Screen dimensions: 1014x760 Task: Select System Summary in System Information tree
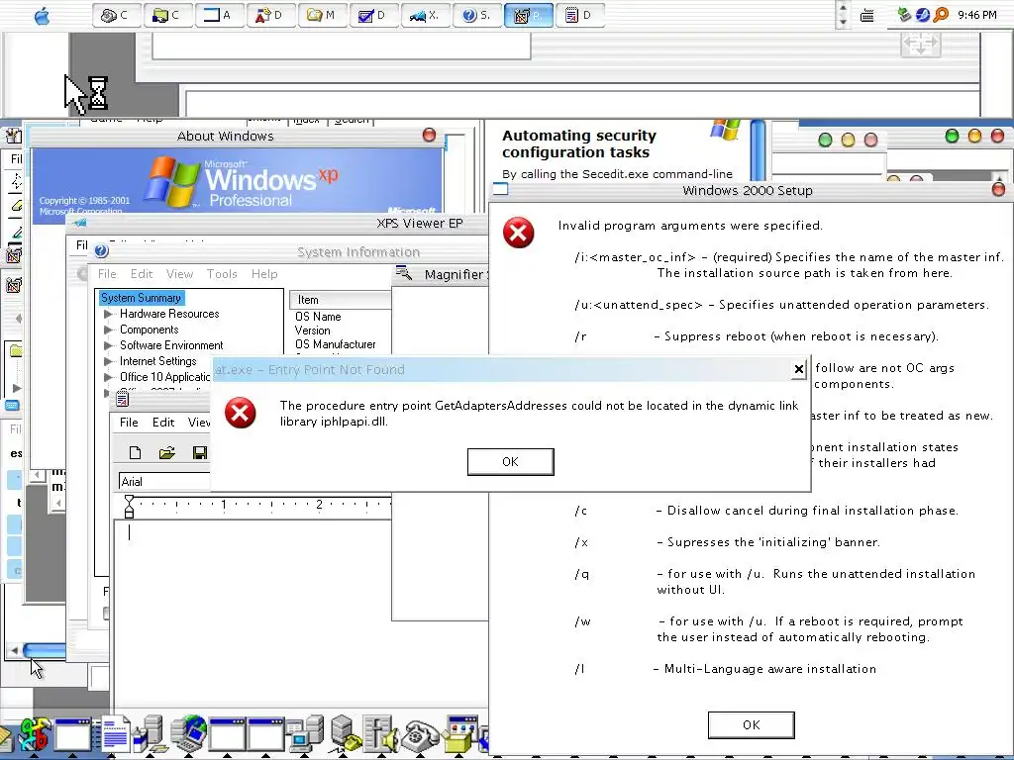[x=141, y=297]
